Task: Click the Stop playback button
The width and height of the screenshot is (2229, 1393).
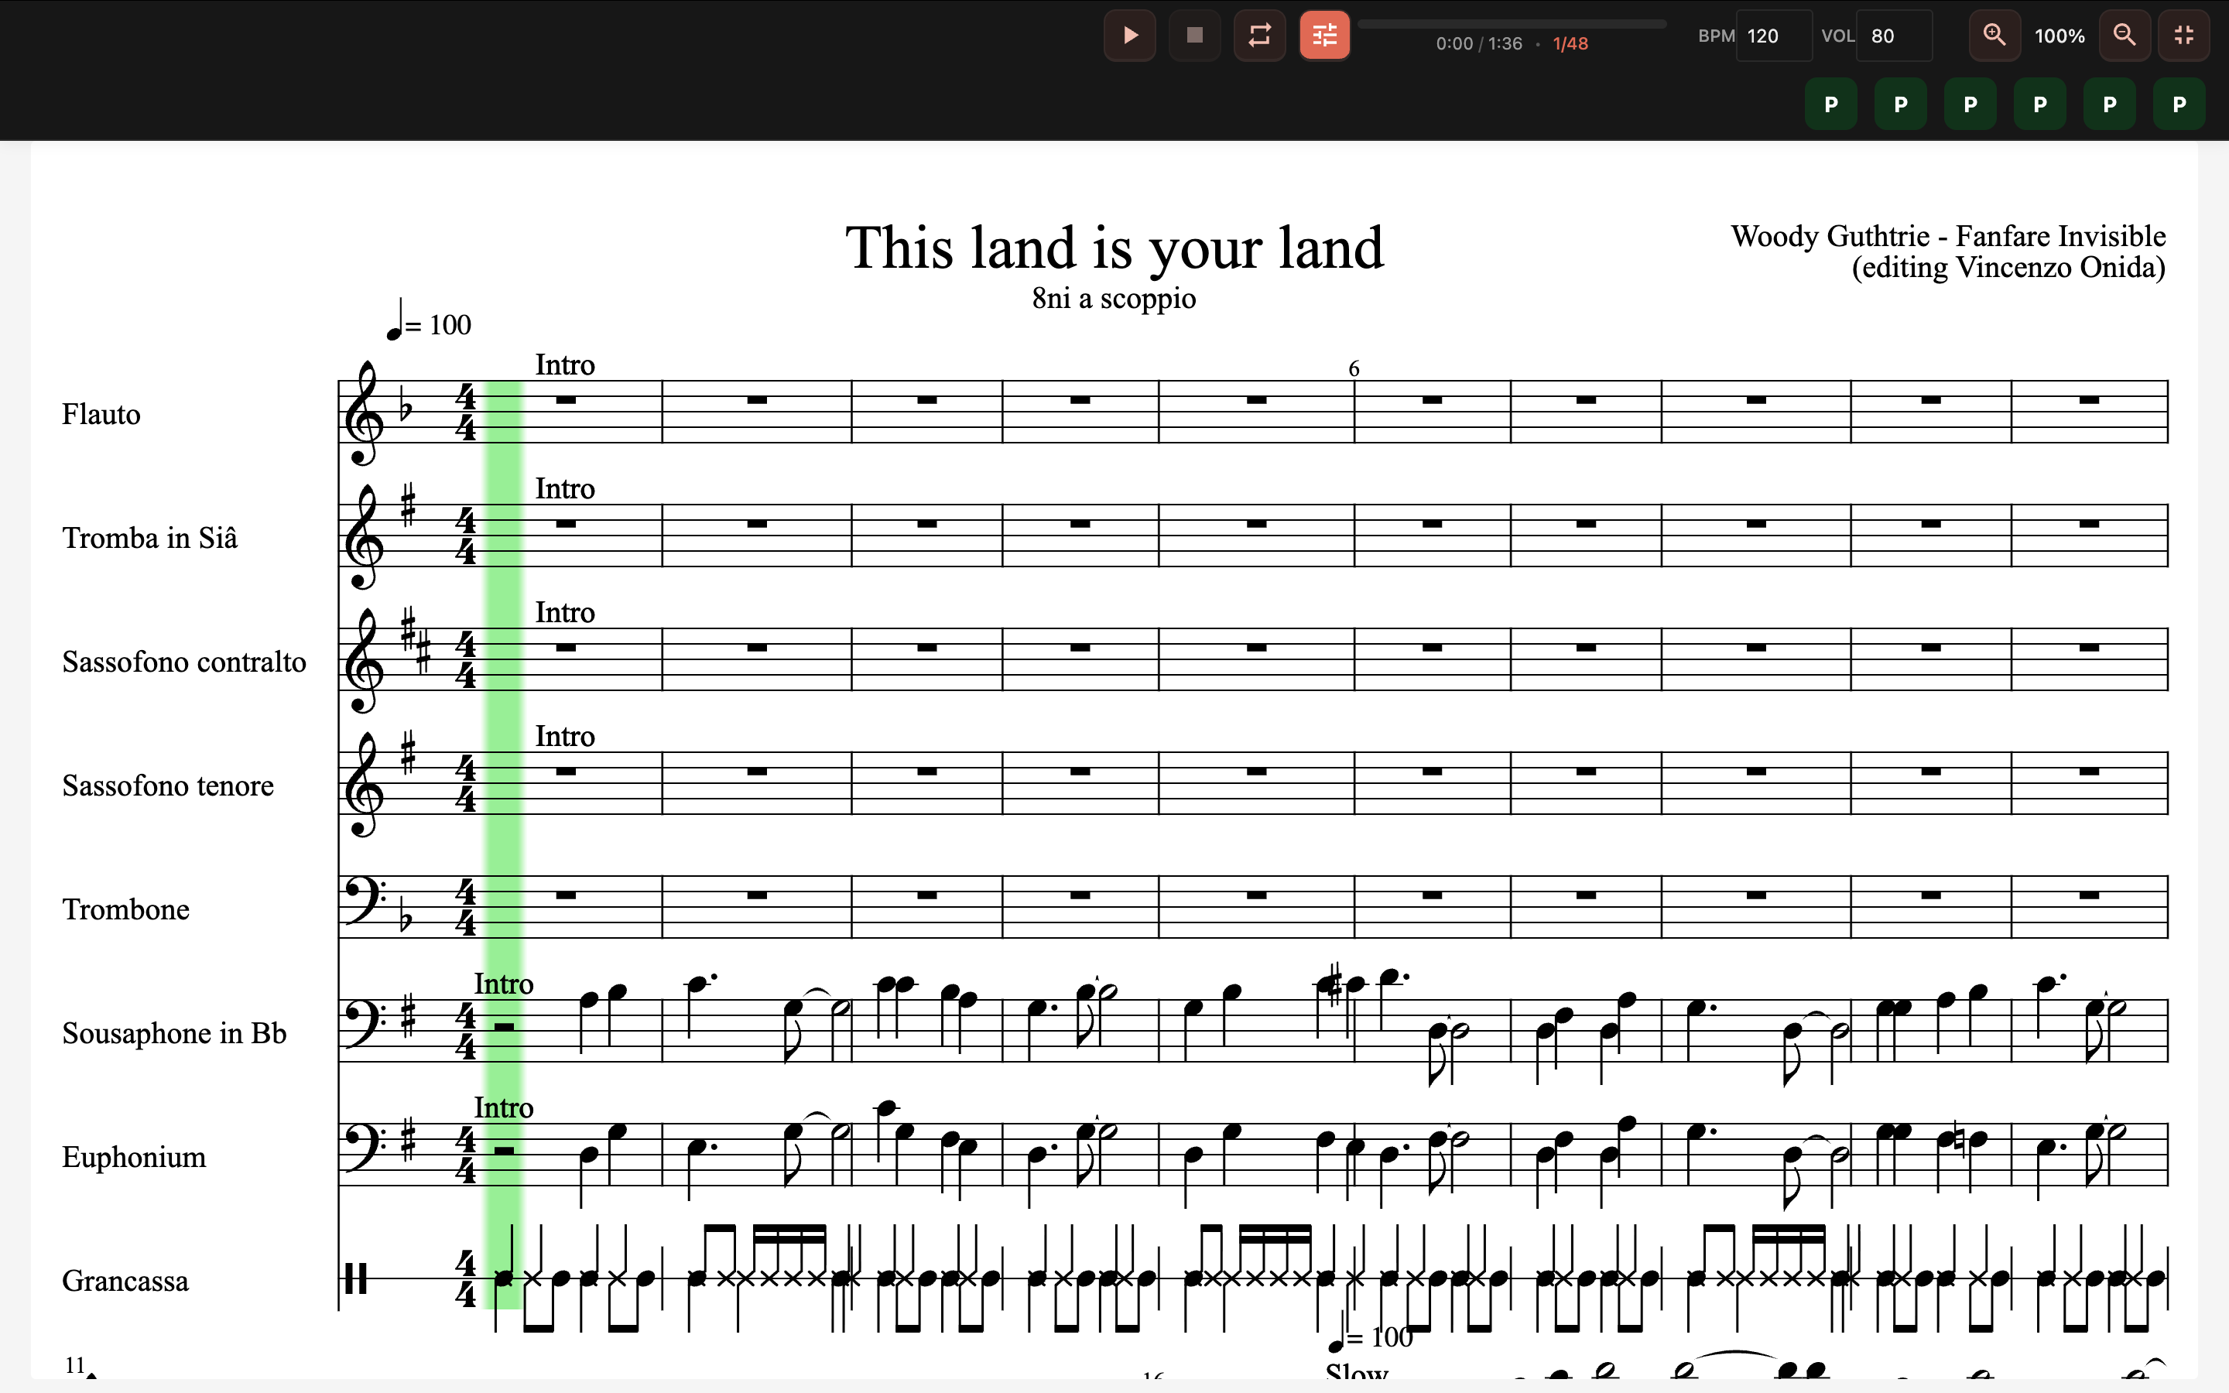Action: point(1195,36)
